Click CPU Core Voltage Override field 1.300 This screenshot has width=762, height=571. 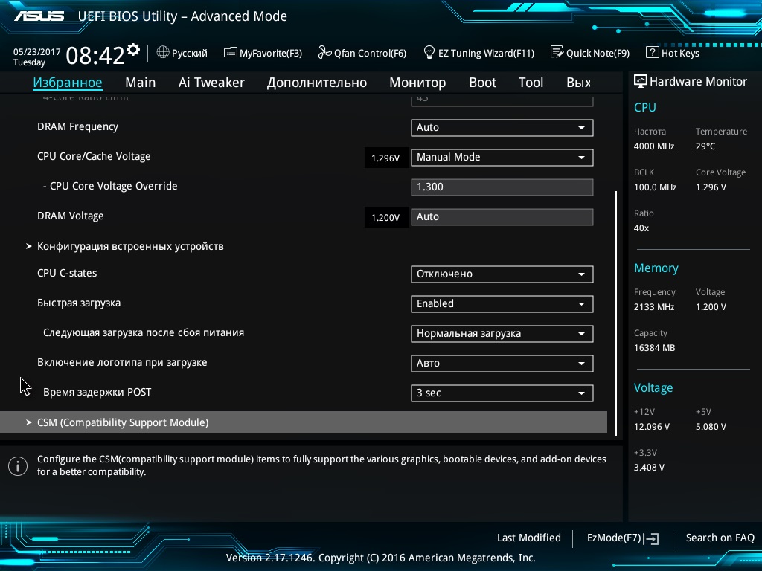click(502, 187)
